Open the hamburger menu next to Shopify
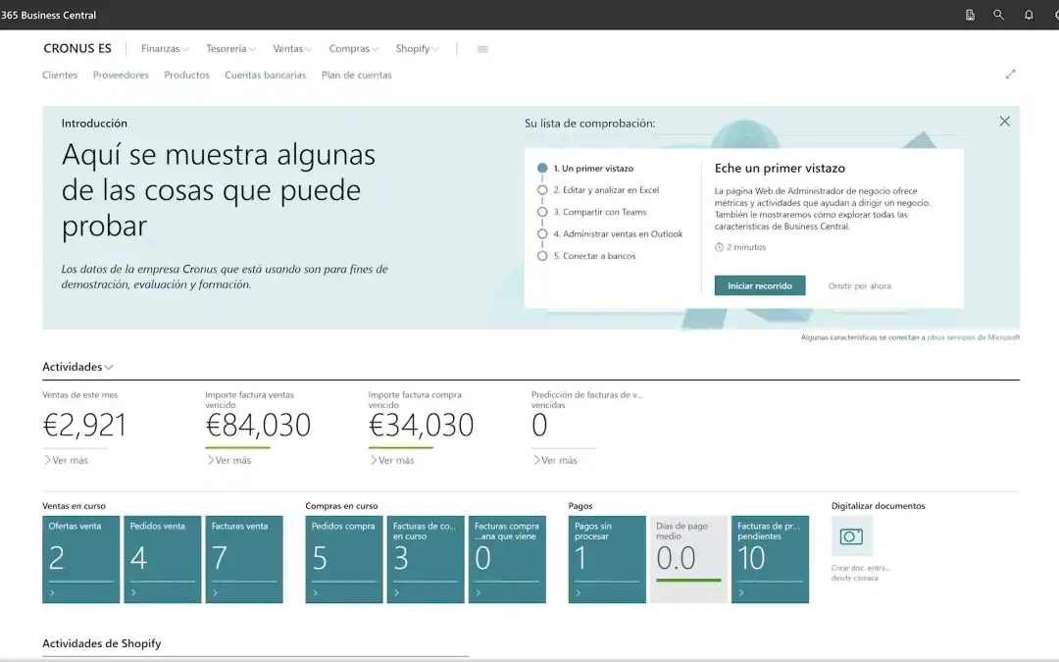This screenshot has height=662, width=1059. point(482,49)
